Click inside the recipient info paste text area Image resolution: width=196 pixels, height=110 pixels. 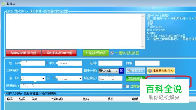tap(74, 31)
